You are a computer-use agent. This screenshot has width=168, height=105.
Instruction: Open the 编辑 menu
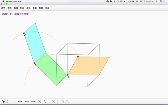point(10,8)
